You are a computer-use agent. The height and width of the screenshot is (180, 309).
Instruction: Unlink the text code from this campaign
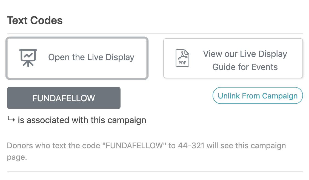click(257, 95)
